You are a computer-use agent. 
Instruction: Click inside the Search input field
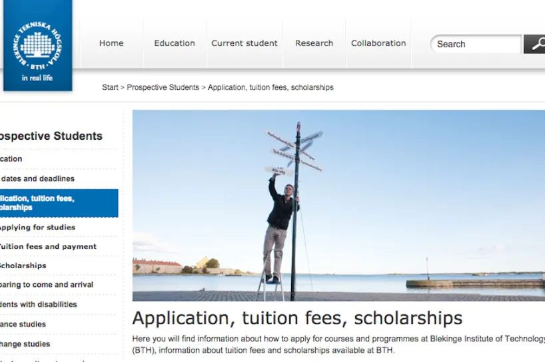[476, 44]
